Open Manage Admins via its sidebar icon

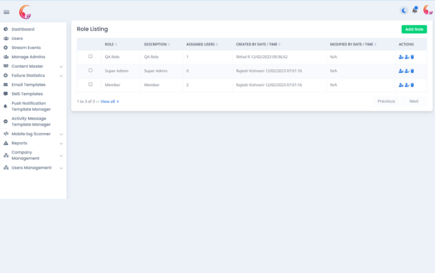pyautogui.click(x=6, y=57)
